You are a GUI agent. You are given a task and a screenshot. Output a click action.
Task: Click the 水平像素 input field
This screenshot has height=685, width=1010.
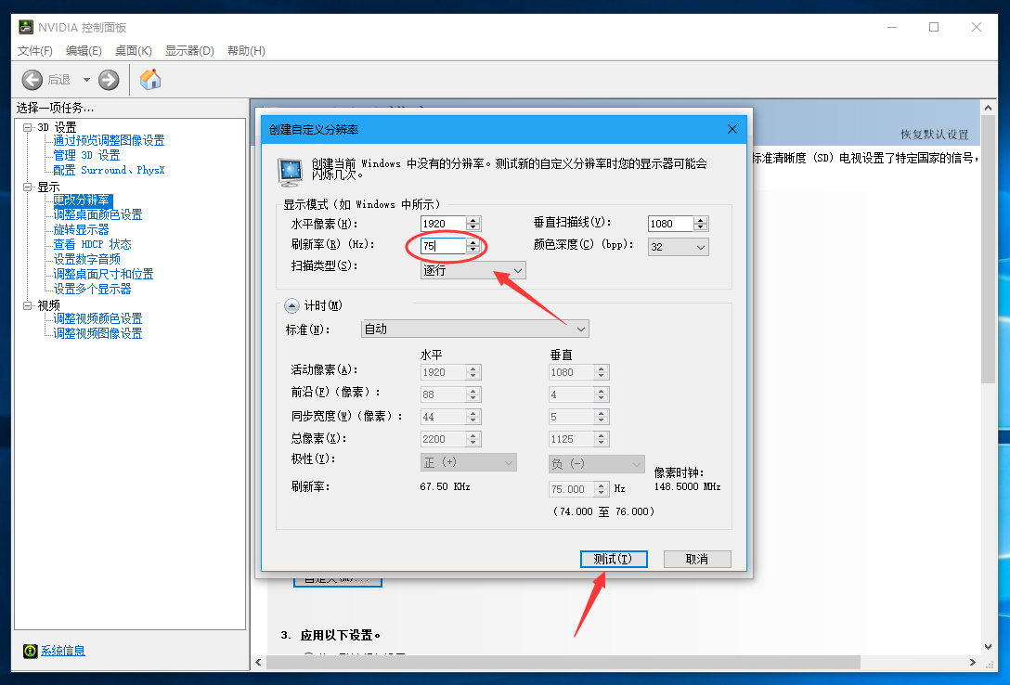point(443,224)
